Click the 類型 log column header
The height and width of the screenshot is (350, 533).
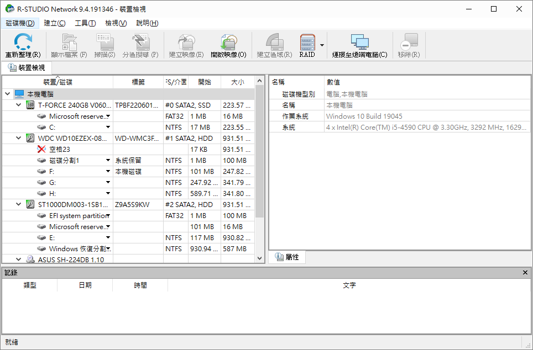(x=30, y=285)
